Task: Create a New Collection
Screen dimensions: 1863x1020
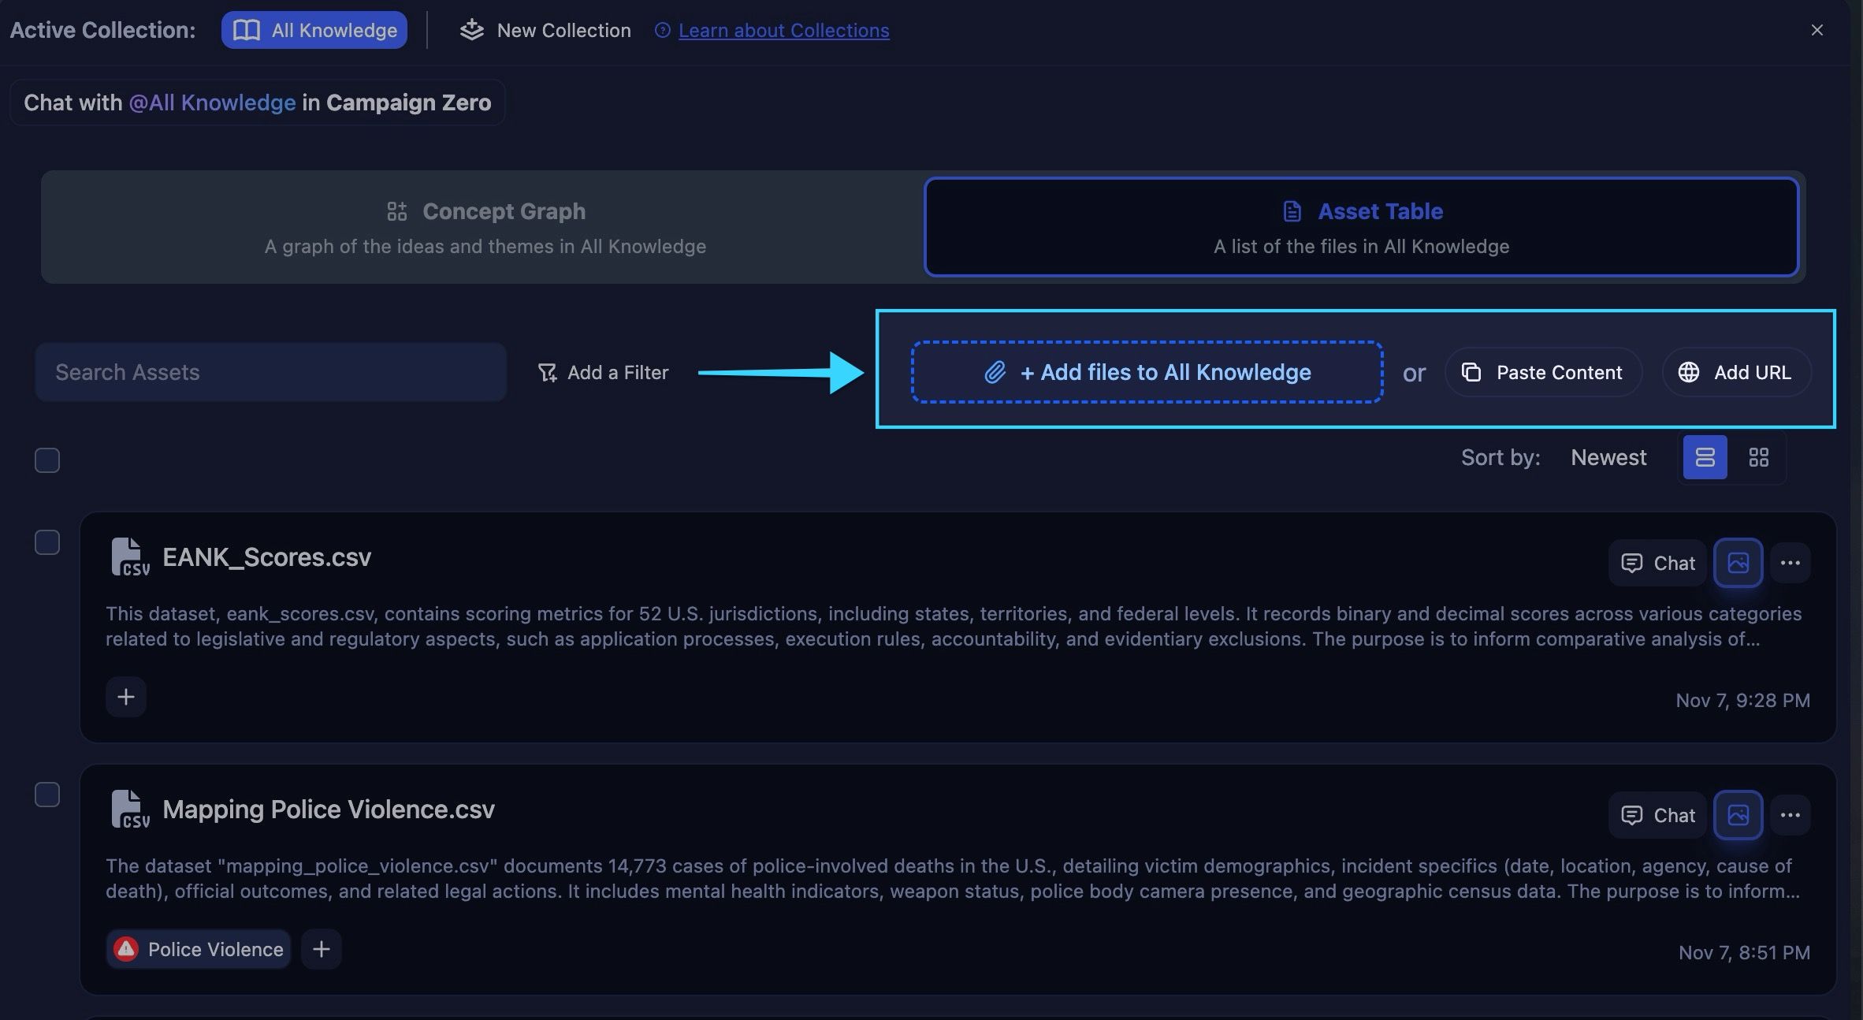Action: tap(545, 30)
